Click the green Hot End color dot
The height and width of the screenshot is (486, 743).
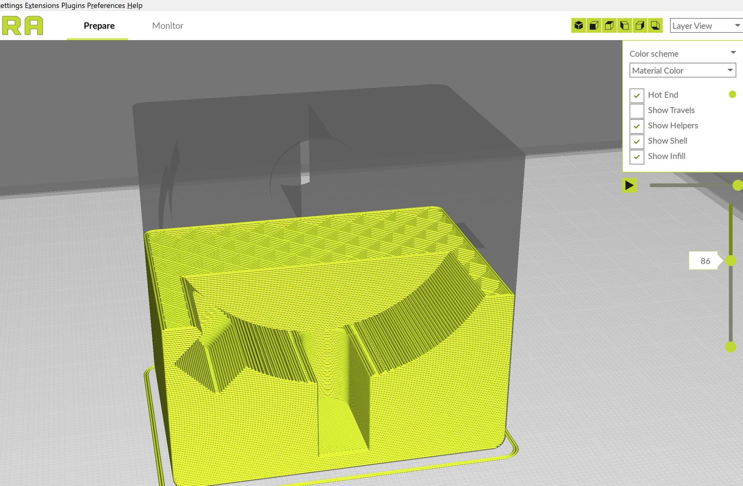(732, 94)
